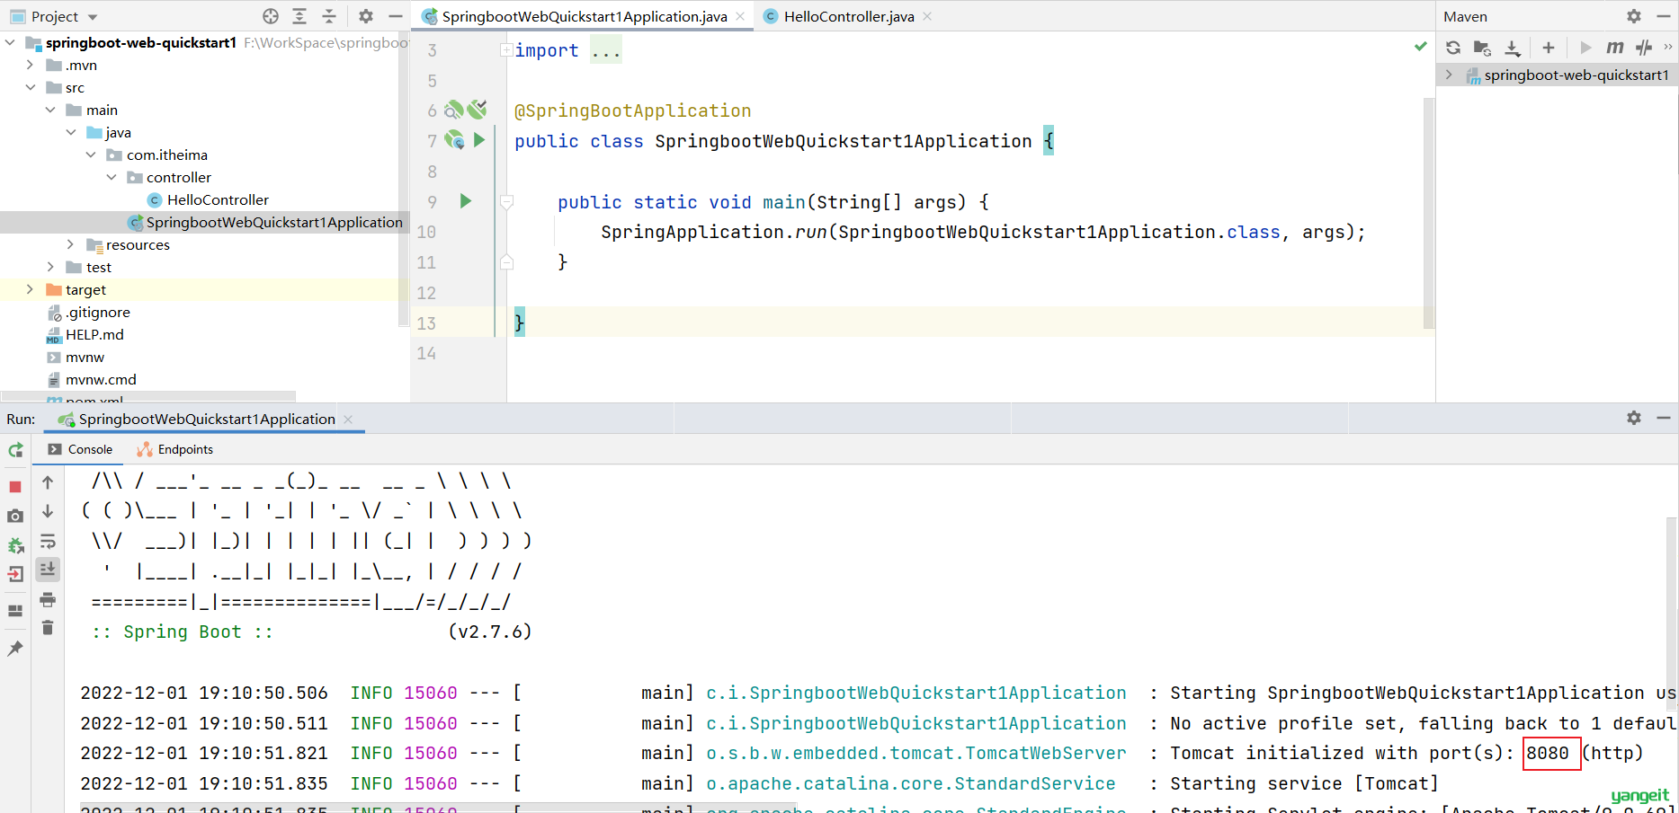Viewport: 1679px width, 813px height.
Task: Expand the folded import statement
Action: [x=506, y=50]
